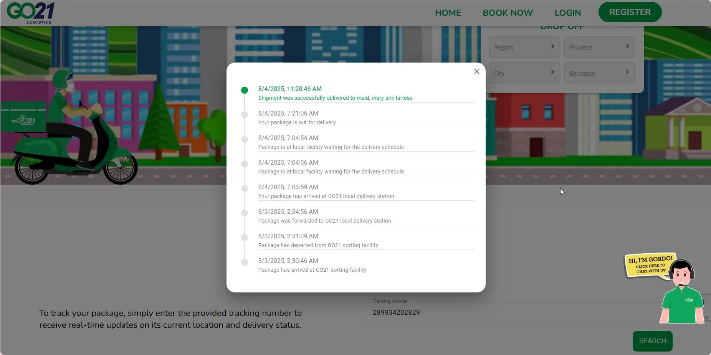Expand the City selector
711x355 pixels.
(x=524, y=73)
